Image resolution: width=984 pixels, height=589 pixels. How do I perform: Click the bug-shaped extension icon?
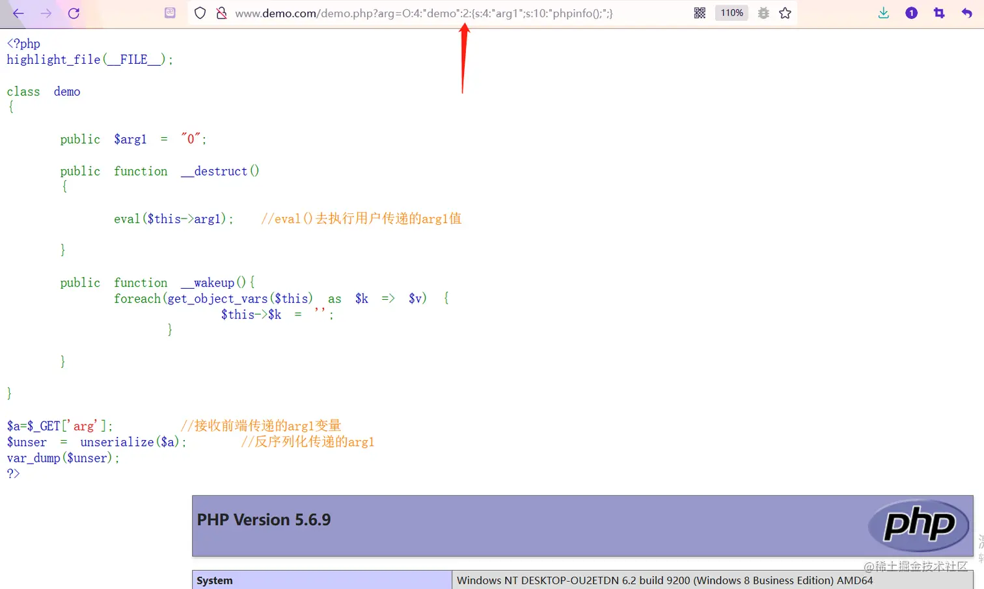pyautogui.click(x=763, y=13)
